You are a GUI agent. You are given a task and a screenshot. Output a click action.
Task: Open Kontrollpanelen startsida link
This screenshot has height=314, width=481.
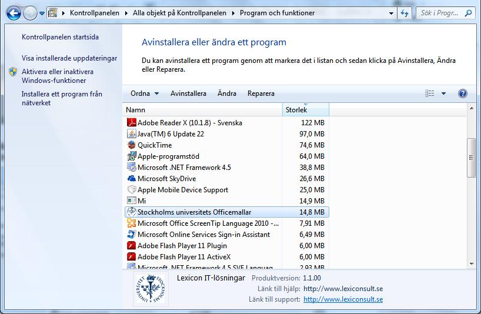point(60,37)
